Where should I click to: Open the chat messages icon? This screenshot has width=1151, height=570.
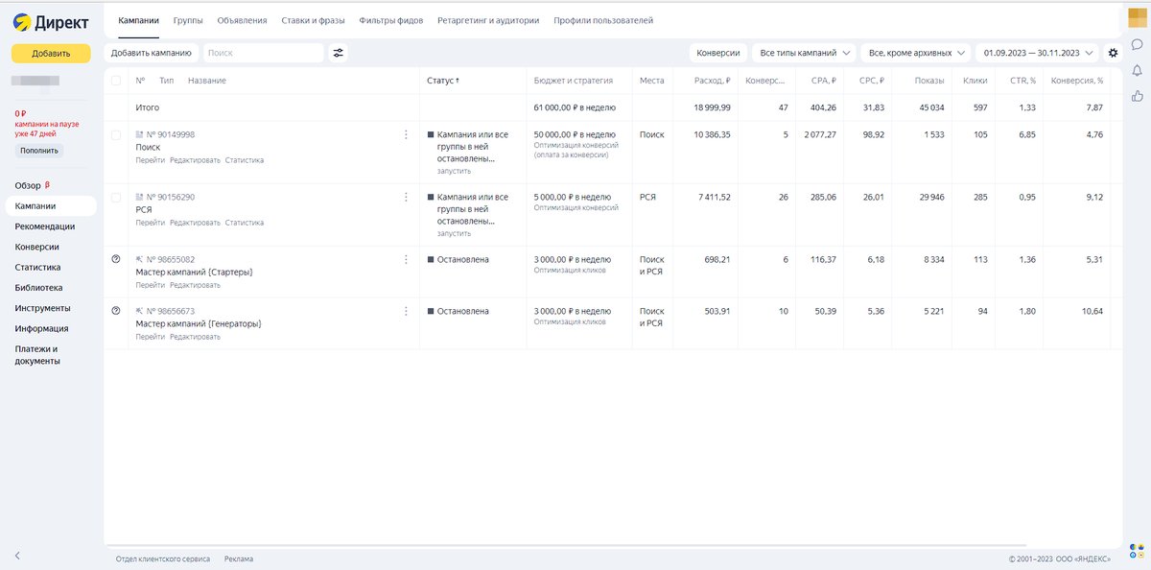tap(1137, 44)
